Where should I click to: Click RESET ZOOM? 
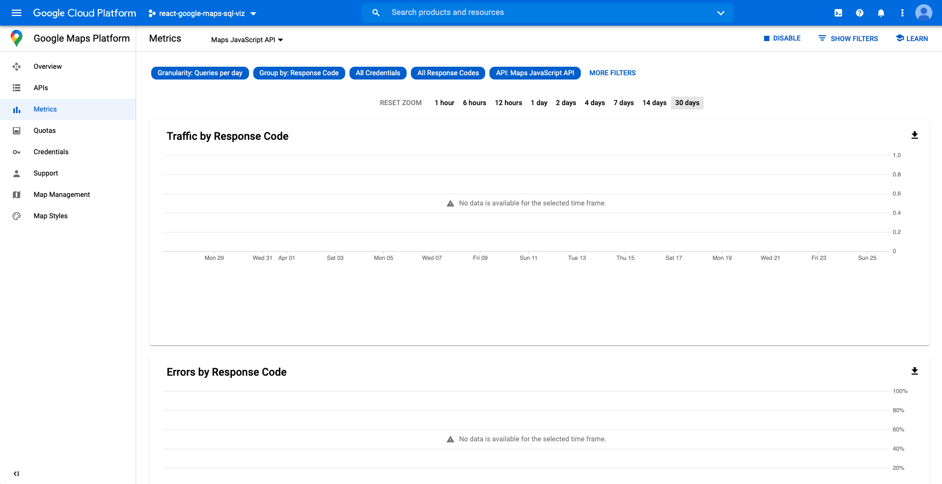pos(401,103)
